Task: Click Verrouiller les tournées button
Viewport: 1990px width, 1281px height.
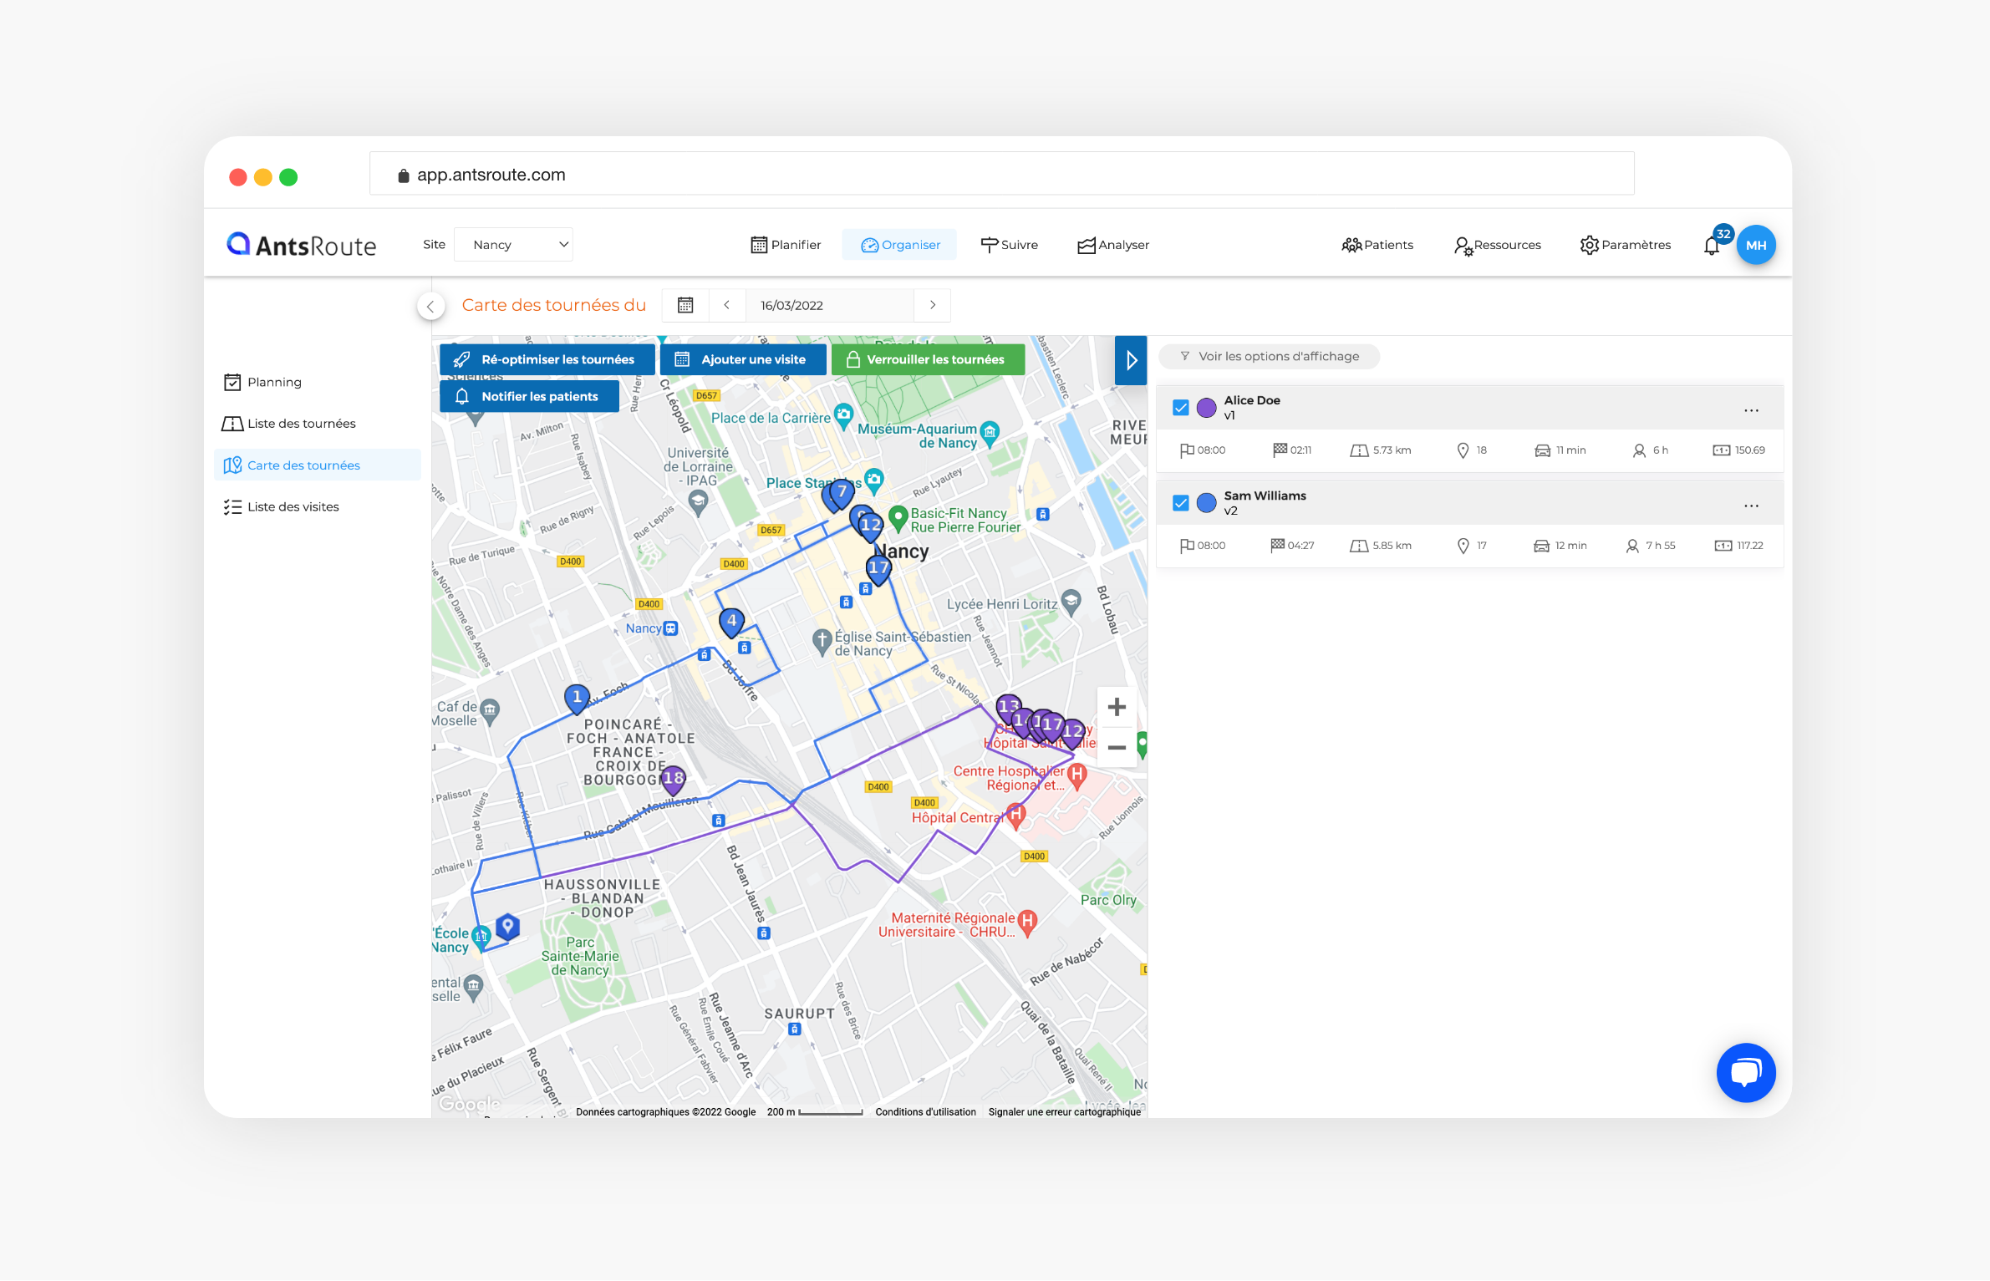Action: [928, 359]
